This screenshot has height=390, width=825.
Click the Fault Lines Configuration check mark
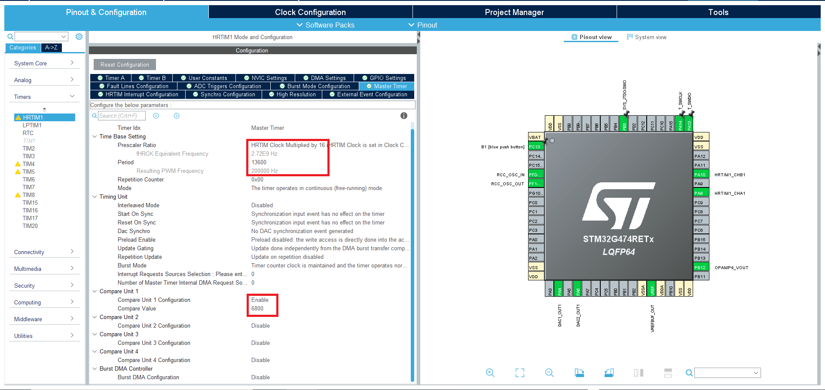pos(102,86)
